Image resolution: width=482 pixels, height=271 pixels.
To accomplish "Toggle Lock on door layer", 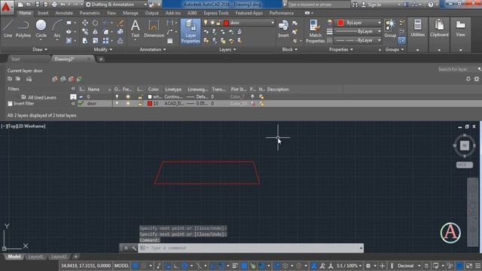I will point(140,104).
